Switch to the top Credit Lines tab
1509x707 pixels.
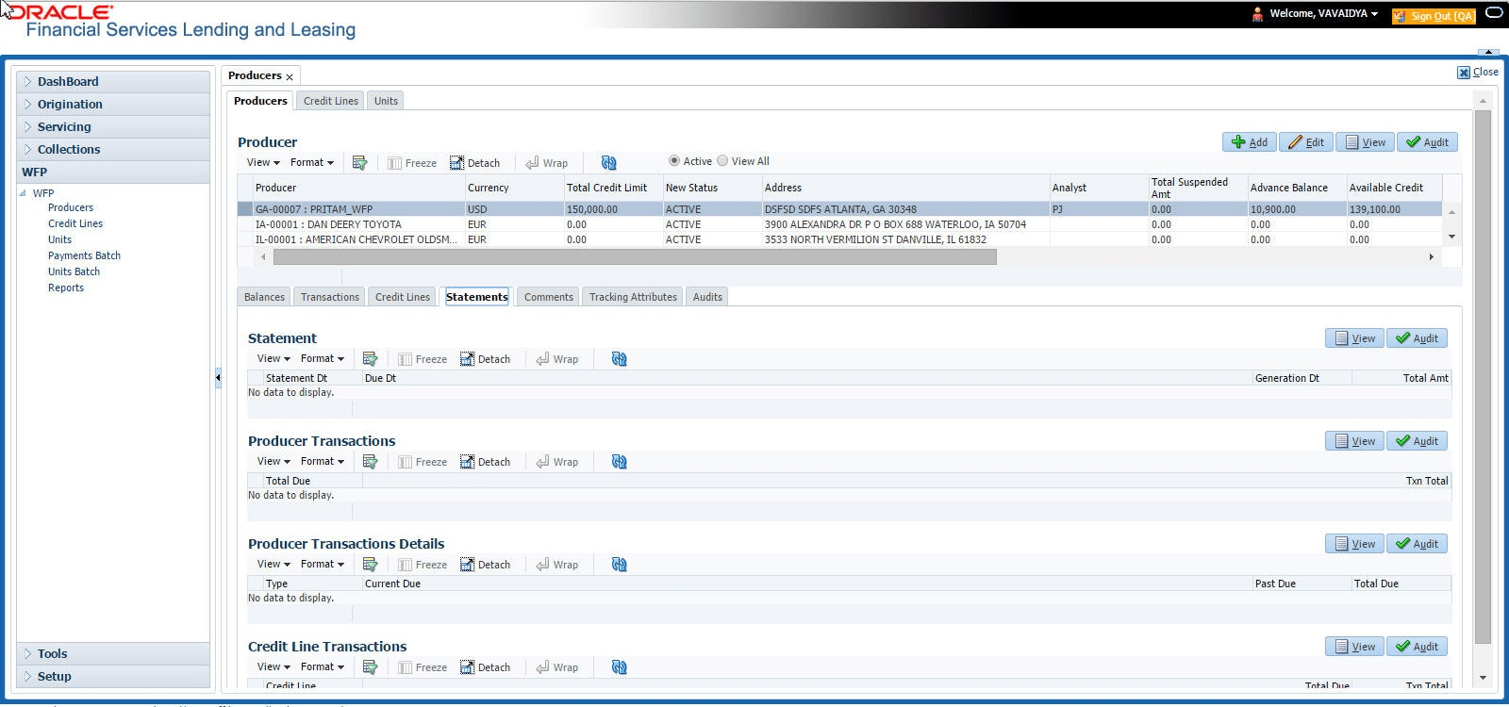coord(331,101)
